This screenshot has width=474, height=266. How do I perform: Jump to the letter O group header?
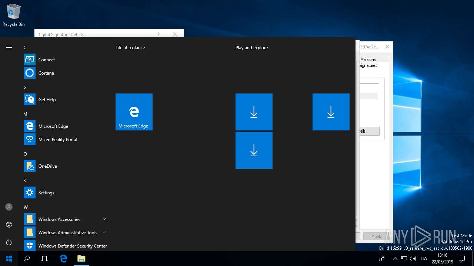[25, 154]
